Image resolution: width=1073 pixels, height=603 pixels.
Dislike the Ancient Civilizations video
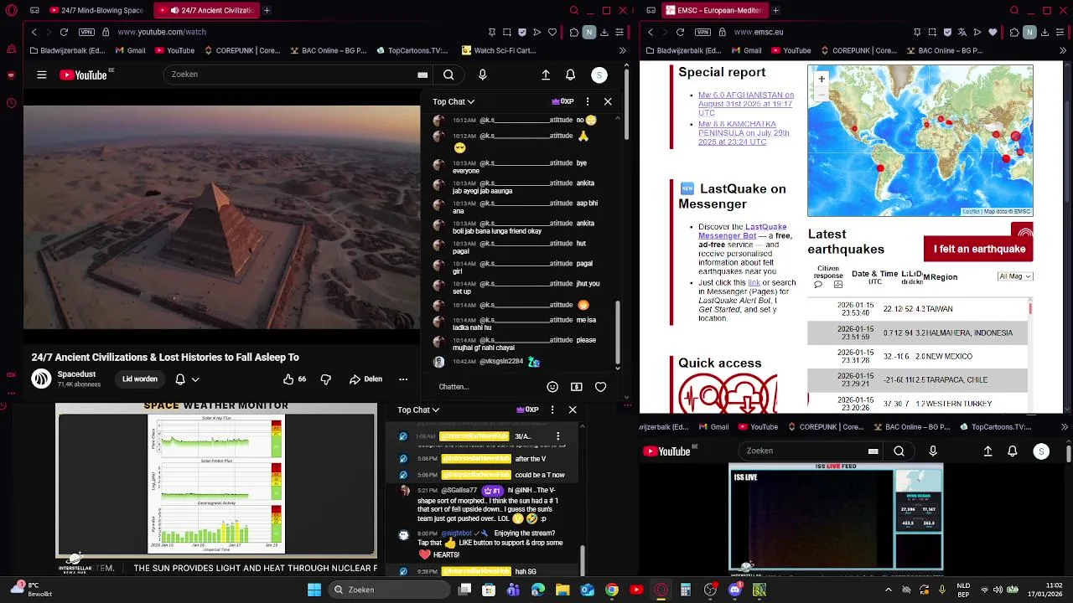[326, 379]
